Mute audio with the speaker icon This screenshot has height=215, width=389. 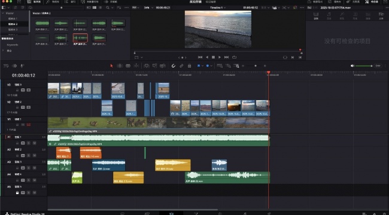352,66
